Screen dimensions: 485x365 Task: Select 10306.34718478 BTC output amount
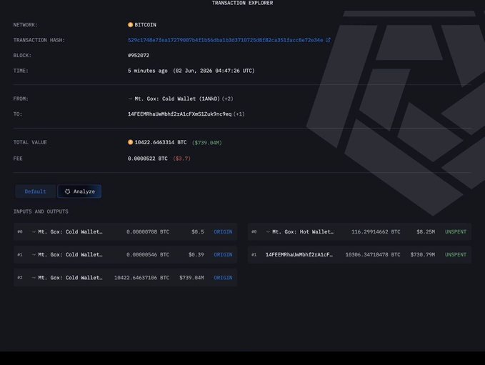(x=373, y=254)
